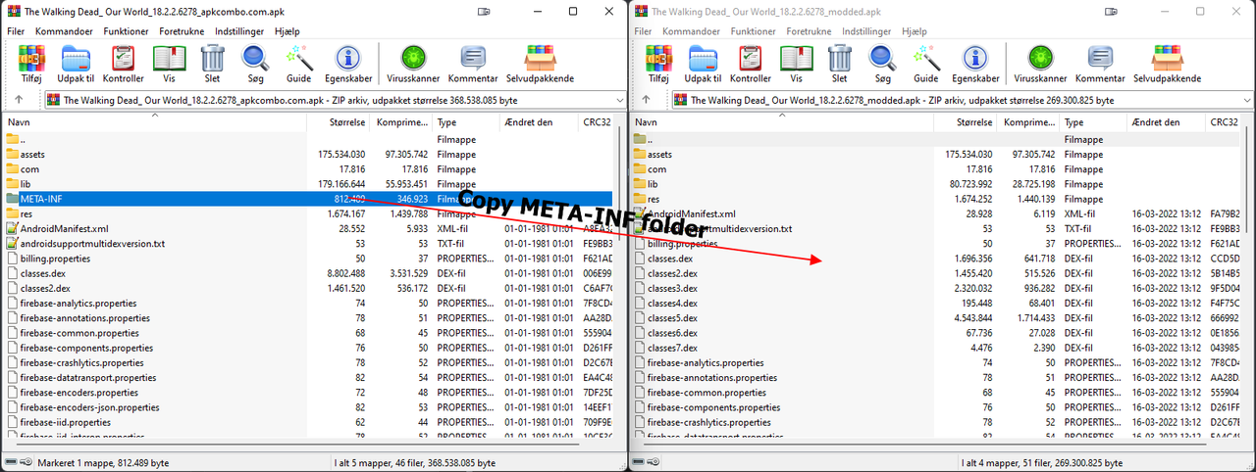Image resolution: width=1256 pixels, height=472 pixels.
Task: Sort by Ændret den column in modded window
Action: (1166, 122)
